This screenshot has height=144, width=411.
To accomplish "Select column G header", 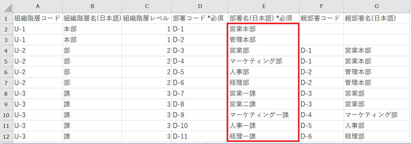I will click(x=377, y=6).
